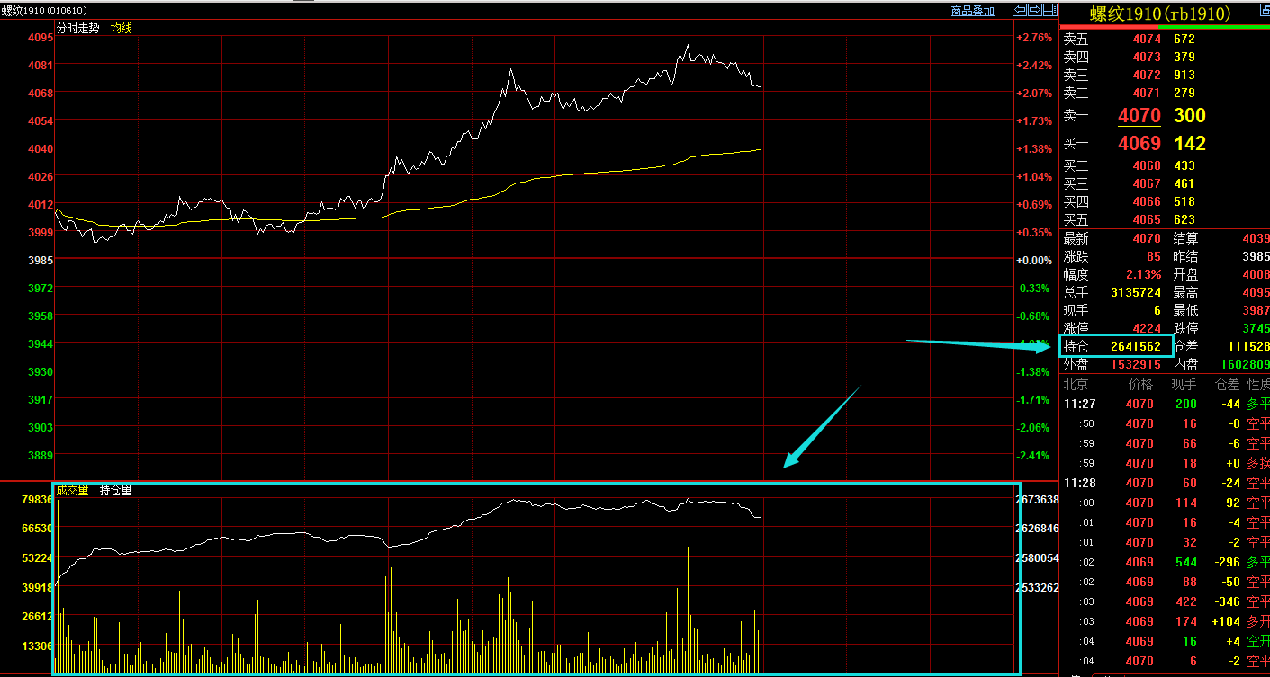Click the red-green buy/sell ratio bar
1270x677 pixels.
[x=1165, y=27]
